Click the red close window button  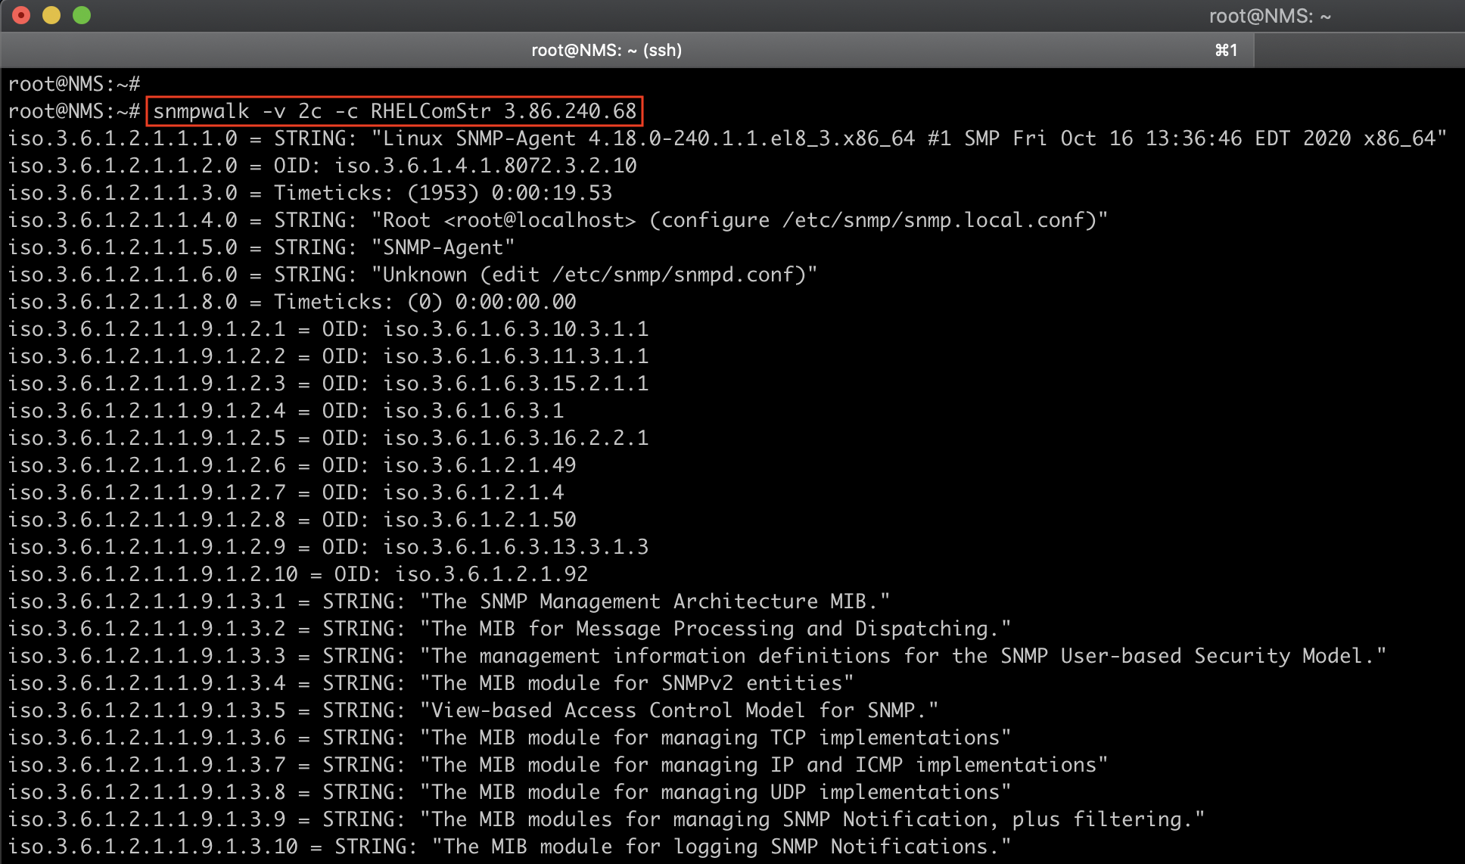21,15
